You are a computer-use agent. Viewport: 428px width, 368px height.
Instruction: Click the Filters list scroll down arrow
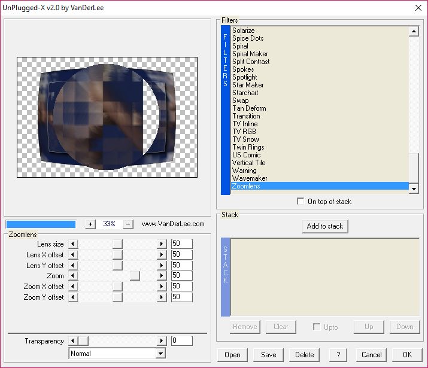click(x=414, y=188)
